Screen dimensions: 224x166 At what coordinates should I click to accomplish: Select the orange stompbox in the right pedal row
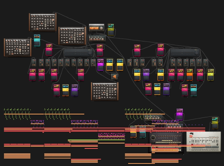pos(190,75)
